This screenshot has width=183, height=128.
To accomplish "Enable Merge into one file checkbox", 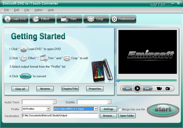I will click(x=120, y=109).
